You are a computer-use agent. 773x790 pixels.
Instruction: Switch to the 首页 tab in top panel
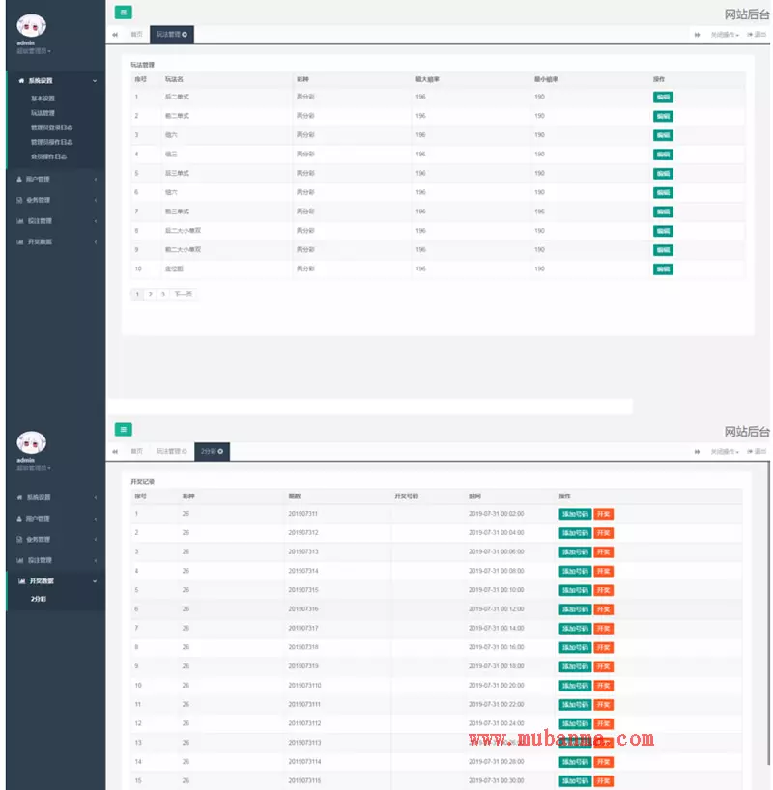[x=136, y=34]
